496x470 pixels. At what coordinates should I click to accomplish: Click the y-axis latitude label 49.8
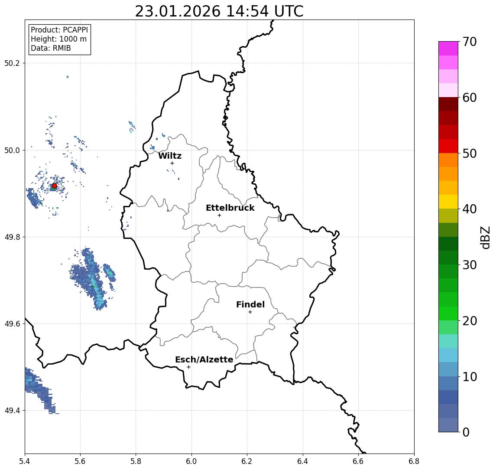[12, 237]
